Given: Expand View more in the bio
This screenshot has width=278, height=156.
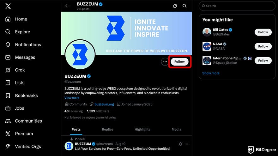Looking at the screenshot, I should pos(72,98).
